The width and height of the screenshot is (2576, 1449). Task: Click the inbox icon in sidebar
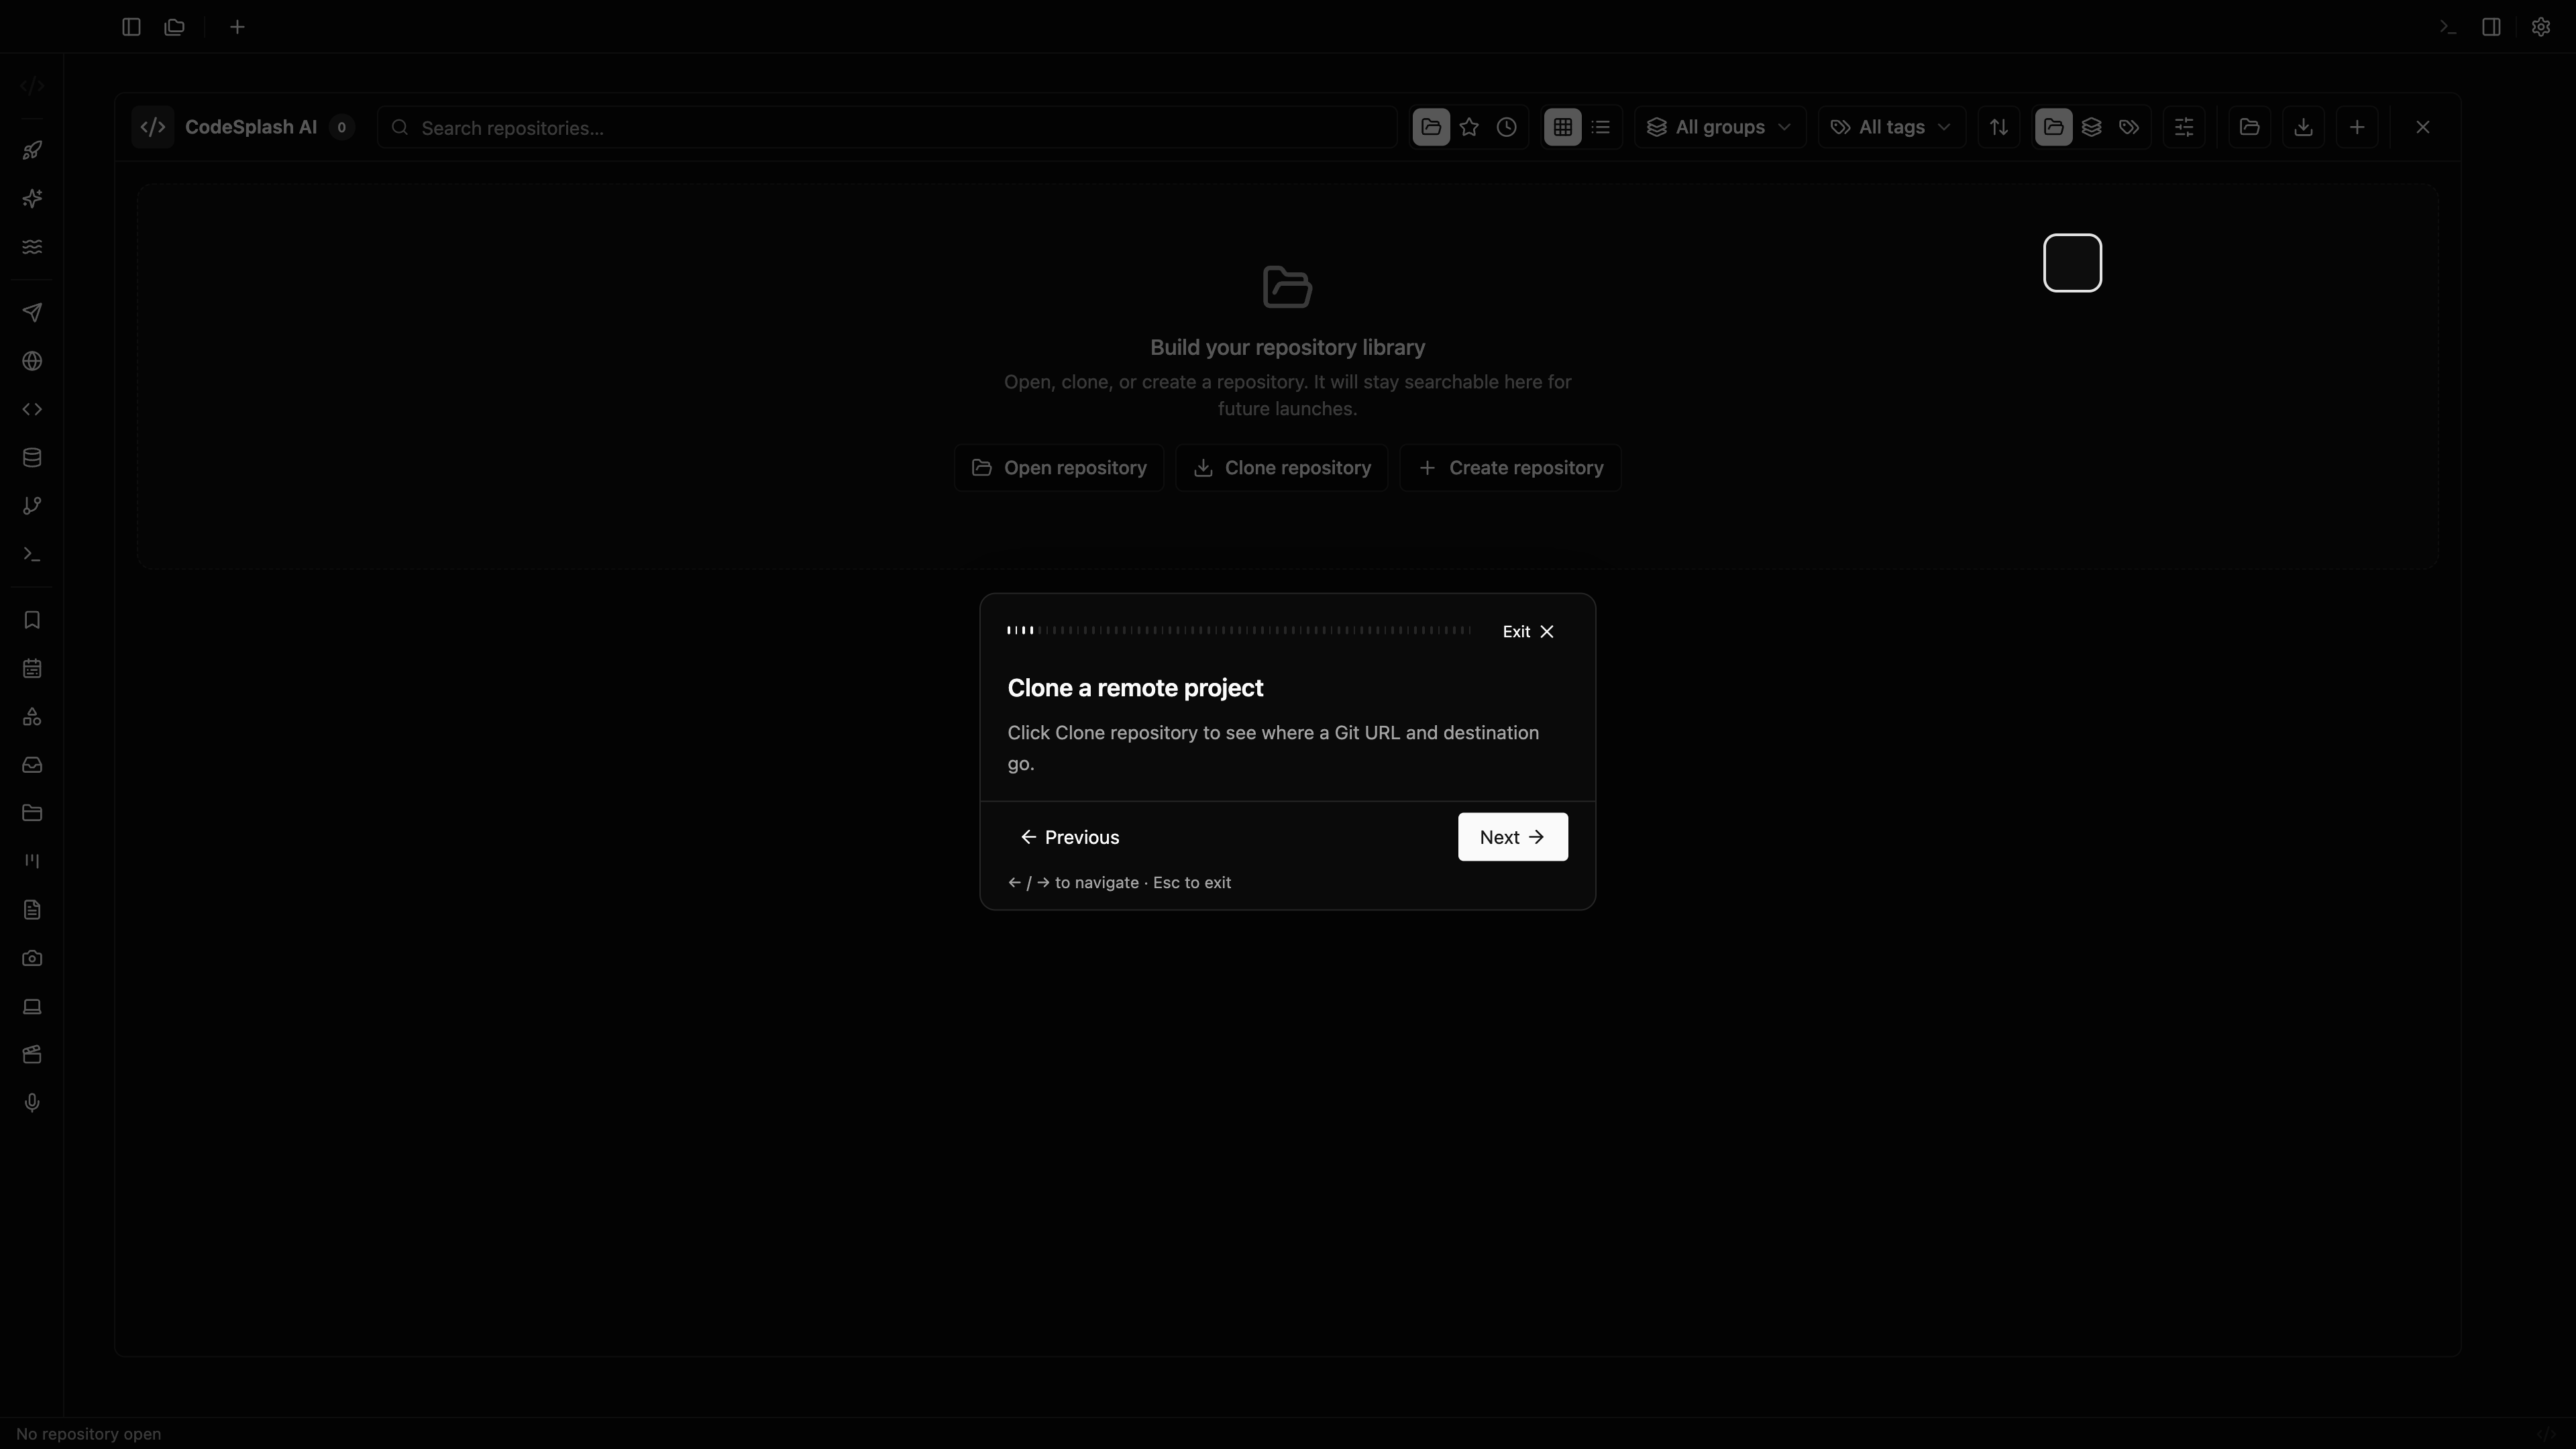32,765
